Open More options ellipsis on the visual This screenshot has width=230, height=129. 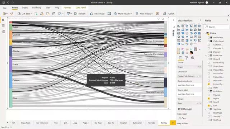coord(167,19)
